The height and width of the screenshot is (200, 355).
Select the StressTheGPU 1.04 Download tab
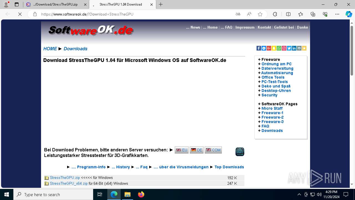tap(122, 4)
